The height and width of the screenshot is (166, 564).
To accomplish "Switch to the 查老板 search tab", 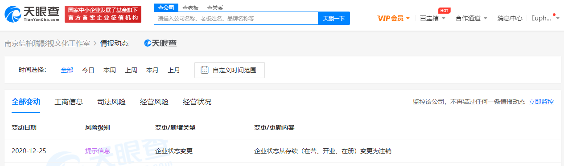I will coord(190,8).
